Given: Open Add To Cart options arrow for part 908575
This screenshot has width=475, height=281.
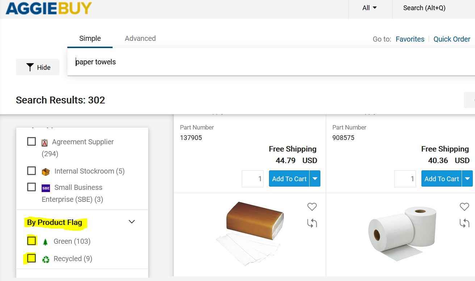Looking at the screenshot, I should pyautogui.click(x=467, y=179).
